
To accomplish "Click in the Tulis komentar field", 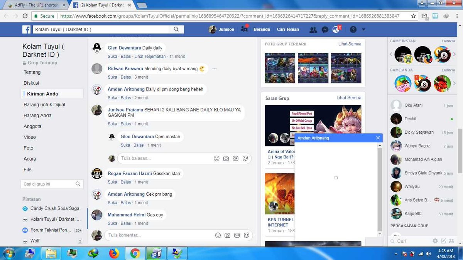I will pos(160,235).
